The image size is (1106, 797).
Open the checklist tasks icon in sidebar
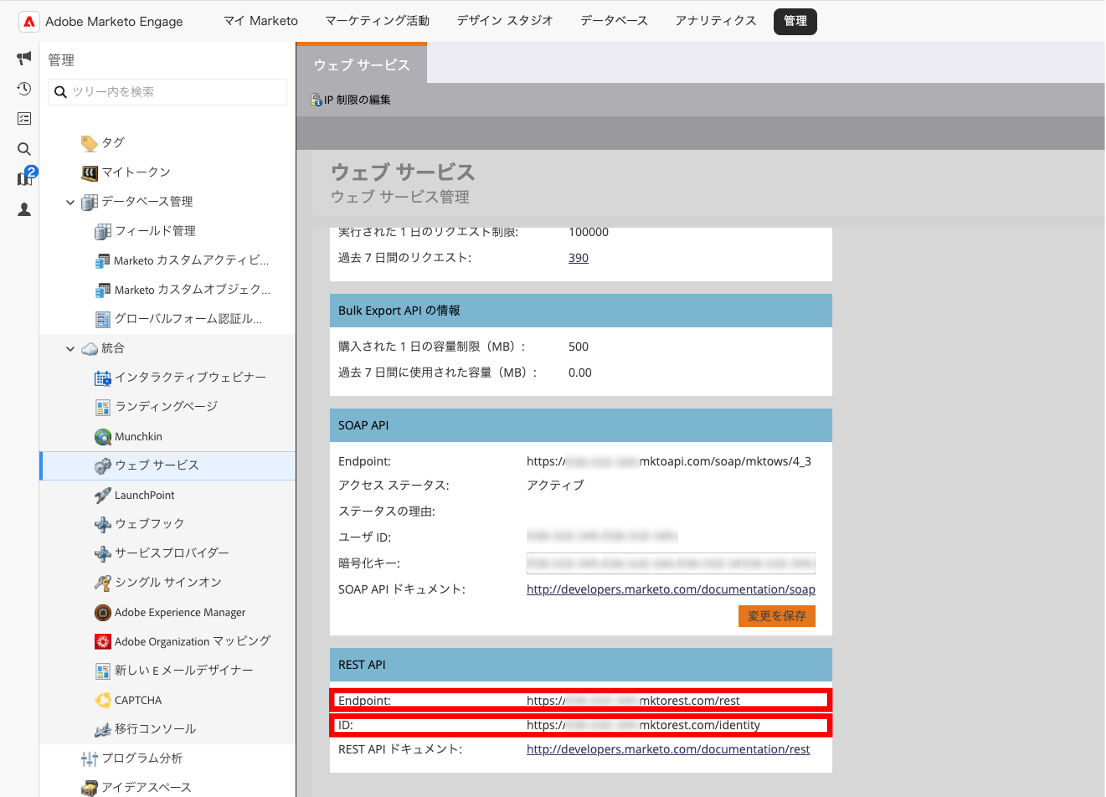[24, 118]
